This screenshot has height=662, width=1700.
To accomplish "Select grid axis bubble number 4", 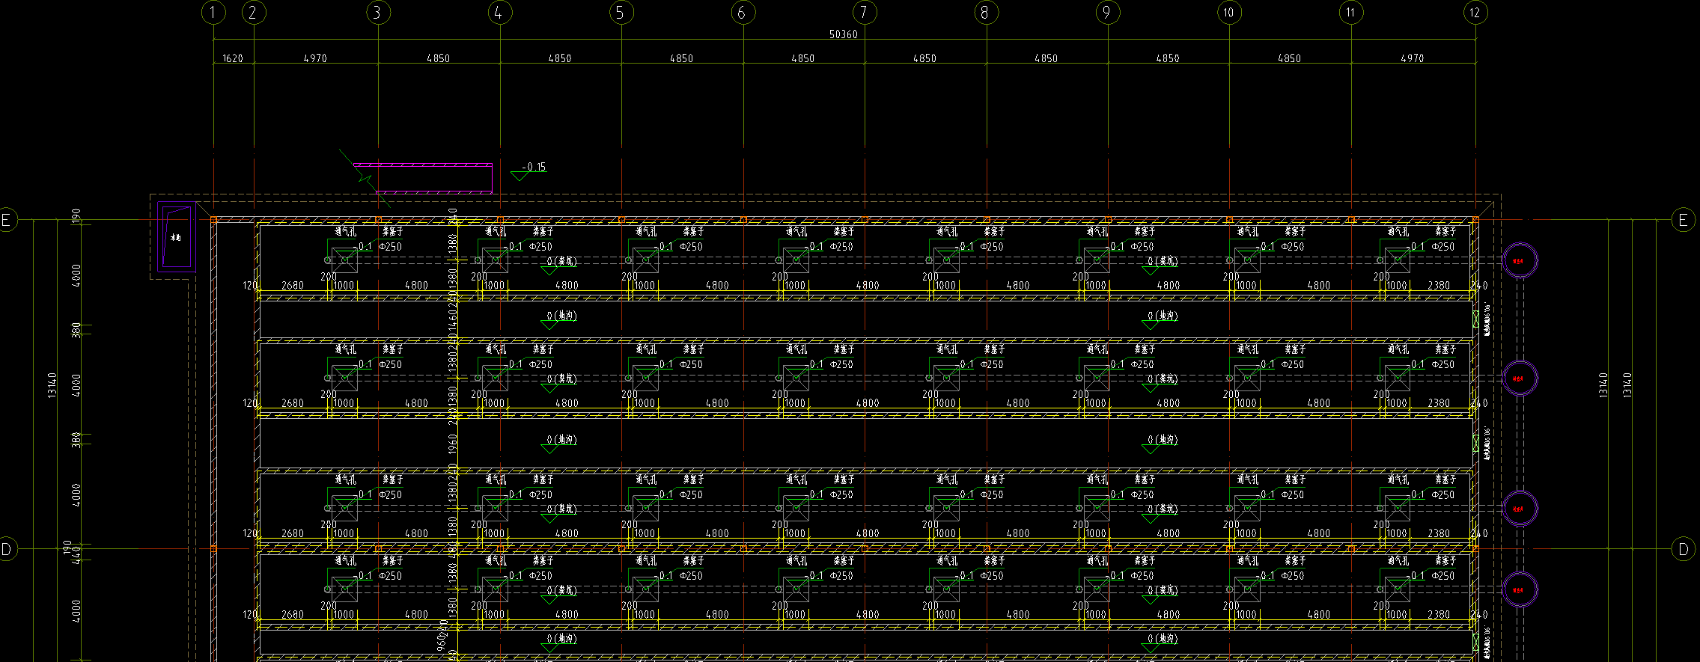I will (x=499, y=13).
